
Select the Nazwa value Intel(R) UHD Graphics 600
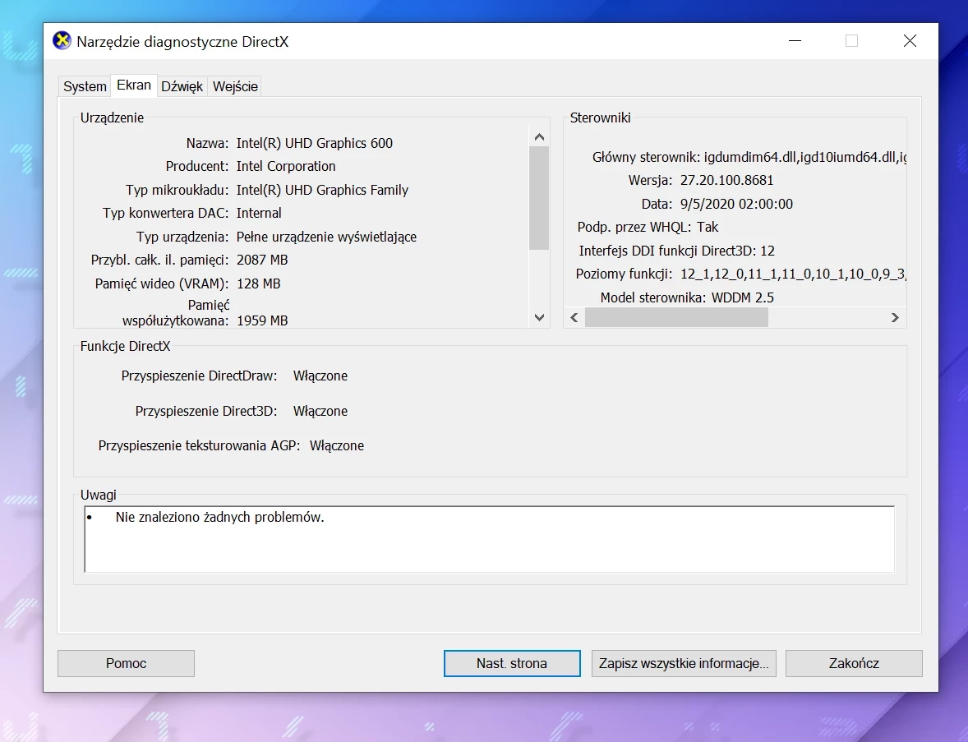315,143
